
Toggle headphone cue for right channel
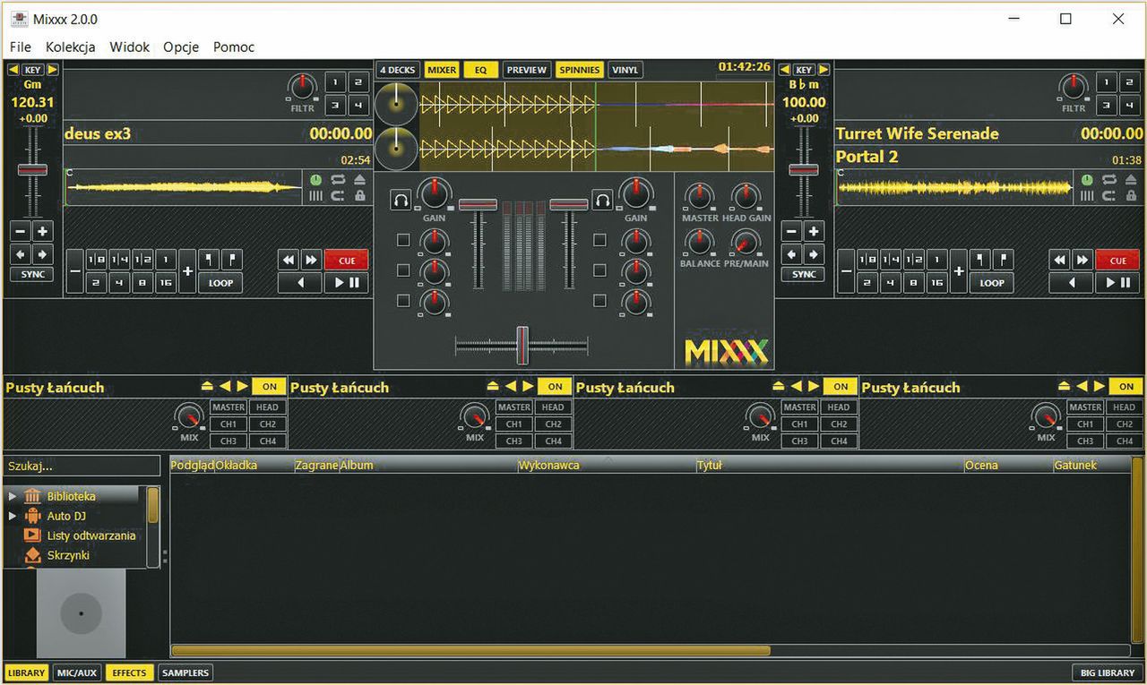[x=602, y=201]
